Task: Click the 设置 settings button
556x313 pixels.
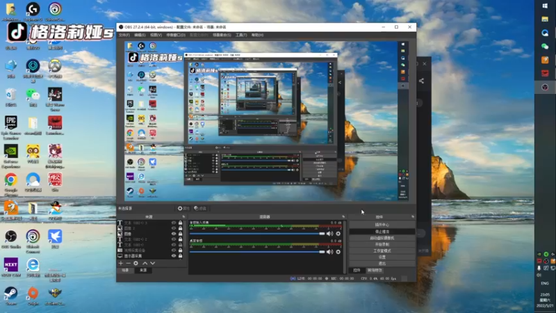Action: pos(382,257)
